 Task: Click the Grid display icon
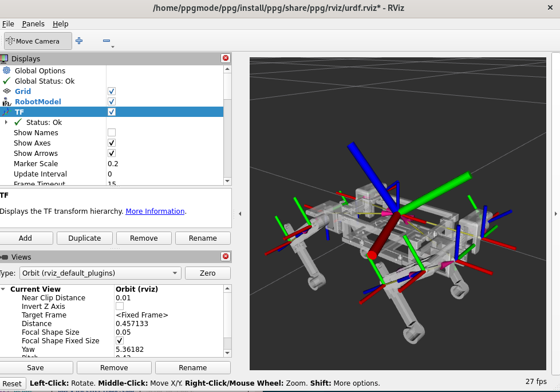(6, 91)
